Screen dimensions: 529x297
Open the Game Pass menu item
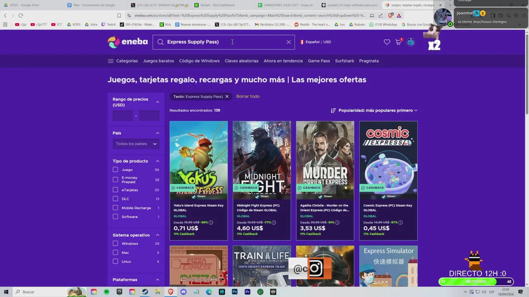pos(319,61)
